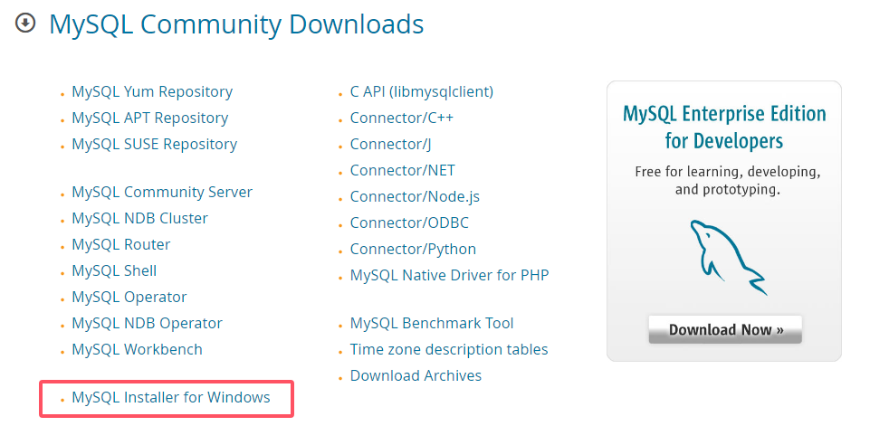Open MySQL Native Driver for PHP
This screenshot has width=889, height=426.
[x=450, y=275]
